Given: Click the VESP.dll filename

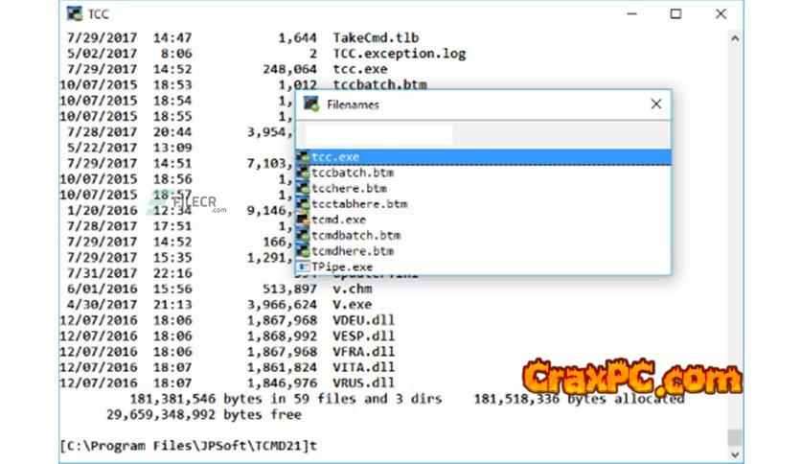Looking at the screenshot, I should pos(364,336).
